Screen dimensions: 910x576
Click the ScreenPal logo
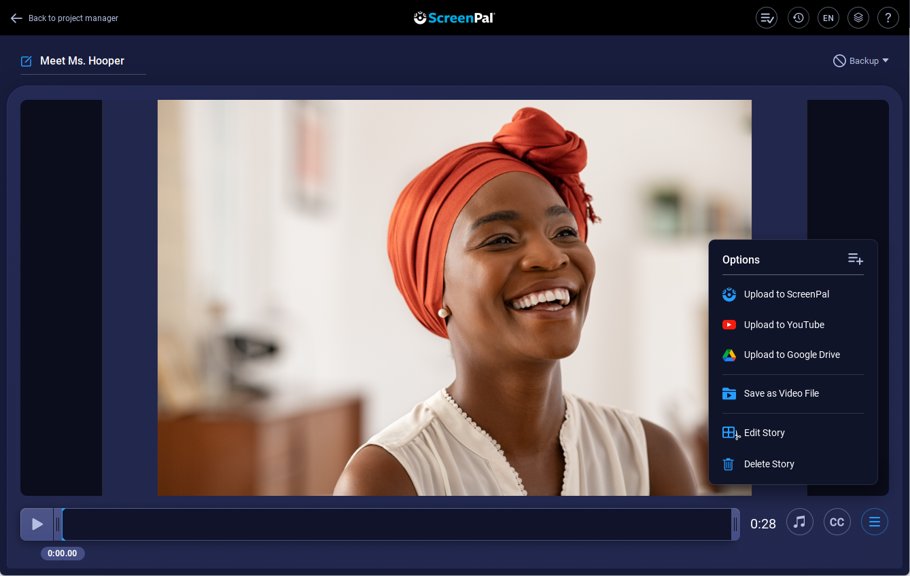tap(455, 18)
